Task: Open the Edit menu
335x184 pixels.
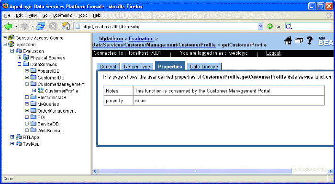Action: click(19, 15)
